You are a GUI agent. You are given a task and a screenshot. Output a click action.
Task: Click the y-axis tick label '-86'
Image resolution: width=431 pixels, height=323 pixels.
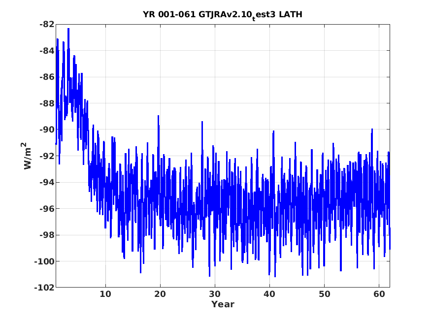tap(47, 77)
